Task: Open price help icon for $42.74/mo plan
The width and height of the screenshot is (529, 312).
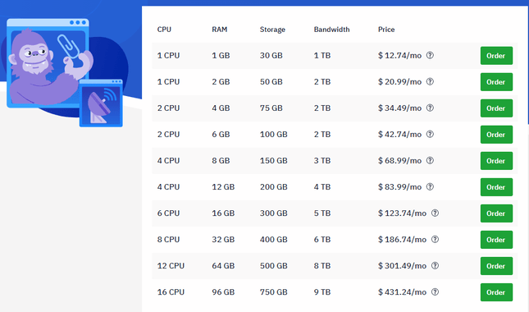Action: click(x=430, y=135)
